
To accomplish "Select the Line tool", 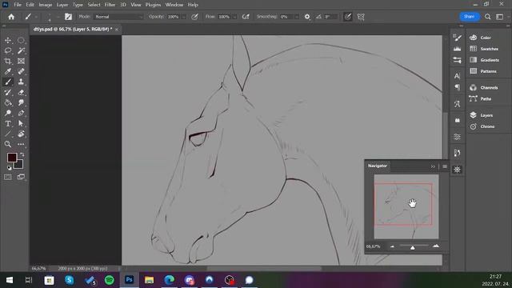I will (8, 134).
